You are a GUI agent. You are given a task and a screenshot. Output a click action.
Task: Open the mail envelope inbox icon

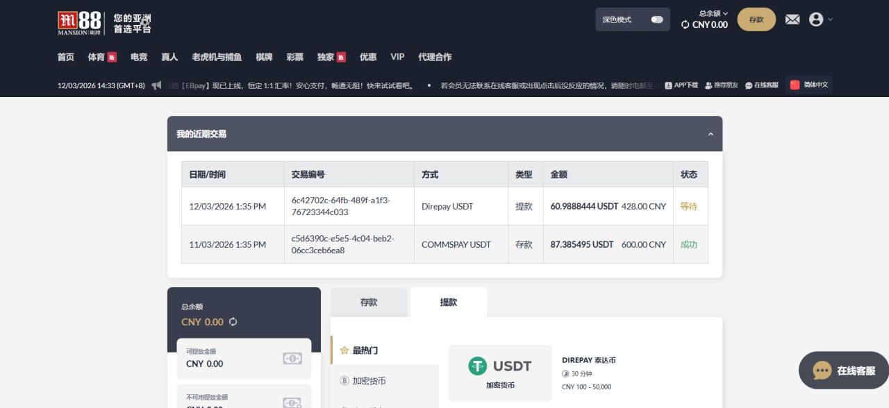coord(792,19)
